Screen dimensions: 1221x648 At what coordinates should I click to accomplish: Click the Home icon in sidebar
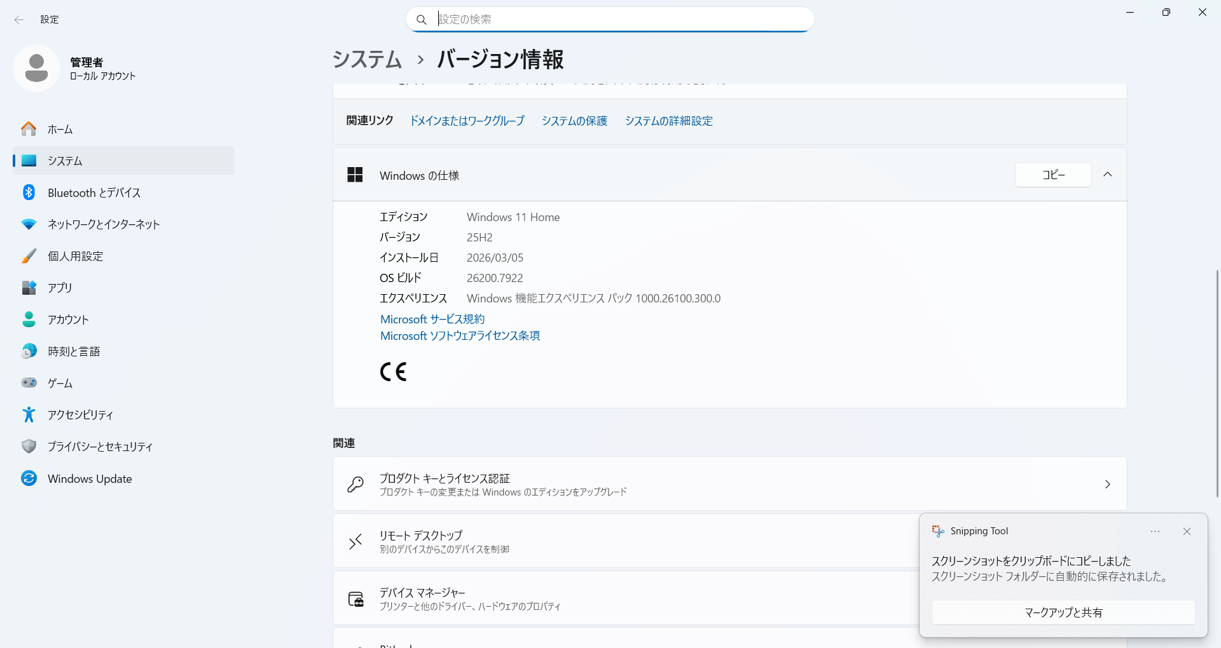[x=29, y=129]
